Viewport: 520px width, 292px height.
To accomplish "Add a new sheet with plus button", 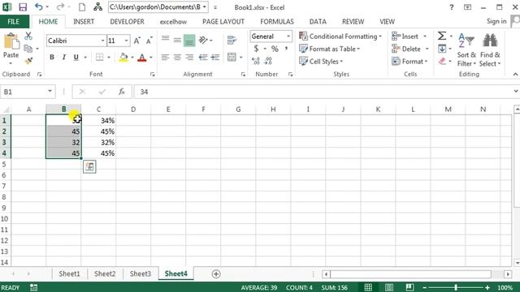I will 216,274.
